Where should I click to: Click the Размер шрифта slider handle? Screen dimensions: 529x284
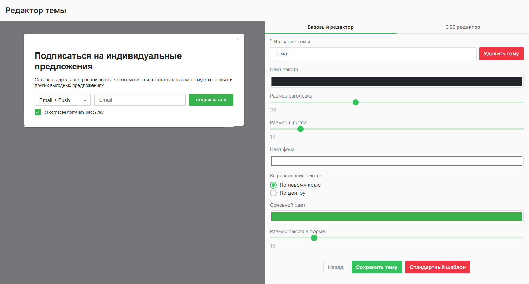click(x=300, y=129)
